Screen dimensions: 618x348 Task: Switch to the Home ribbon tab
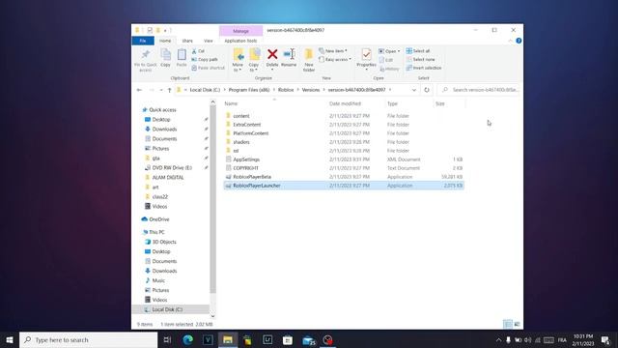tap(165, 41)
